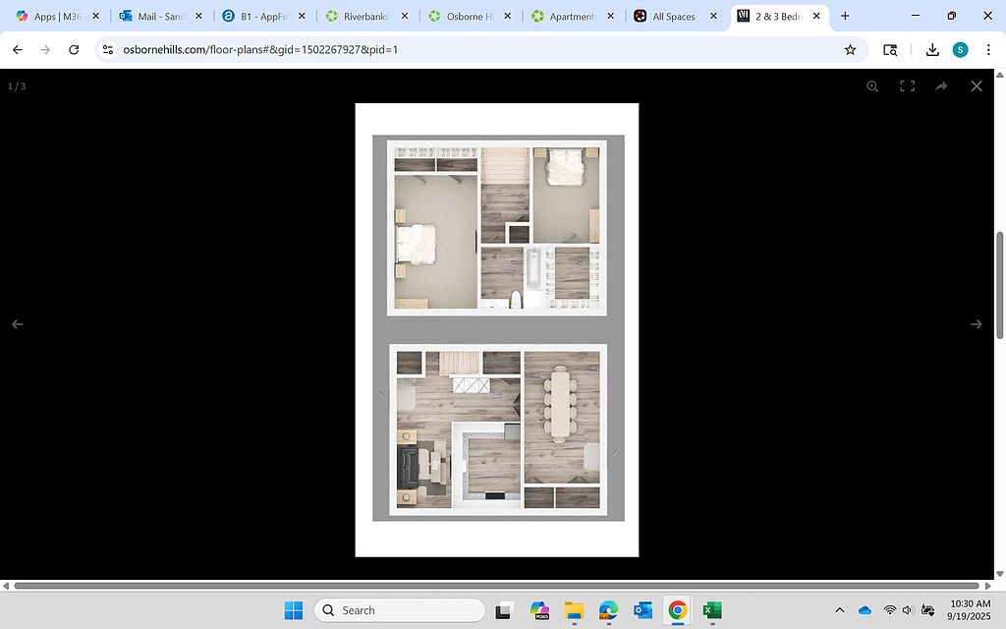Open Excel from the taskbar
The height and width of the screenshot is (629, 1006).
(712, 610)
